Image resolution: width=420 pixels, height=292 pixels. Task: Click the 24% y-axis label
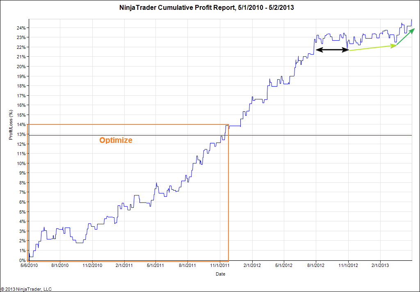(21, 28)
